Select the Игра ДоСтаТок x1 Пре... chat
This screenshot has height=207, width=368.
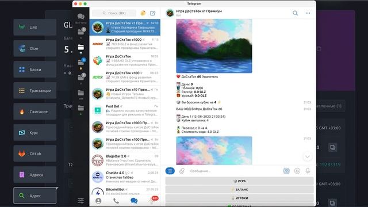(x=125, y=27)
